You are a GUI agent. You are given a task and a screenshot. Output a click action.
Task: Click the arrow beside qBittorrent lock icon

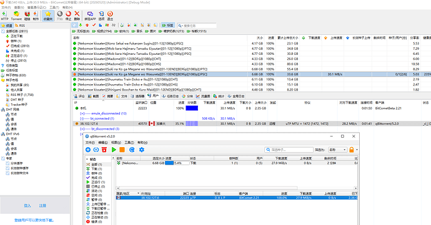point(357,150)
